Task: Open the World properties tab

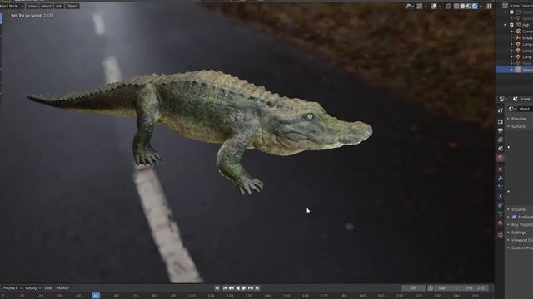Action: click(x=501, y=158)
